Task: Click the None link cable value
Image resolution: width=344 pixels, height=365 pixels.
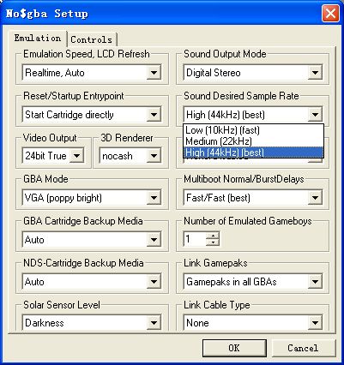Action: [x=197, y=323]
